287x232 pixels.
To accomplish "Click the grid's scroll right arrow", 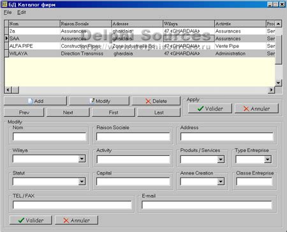I will click(x=271, y=90).
